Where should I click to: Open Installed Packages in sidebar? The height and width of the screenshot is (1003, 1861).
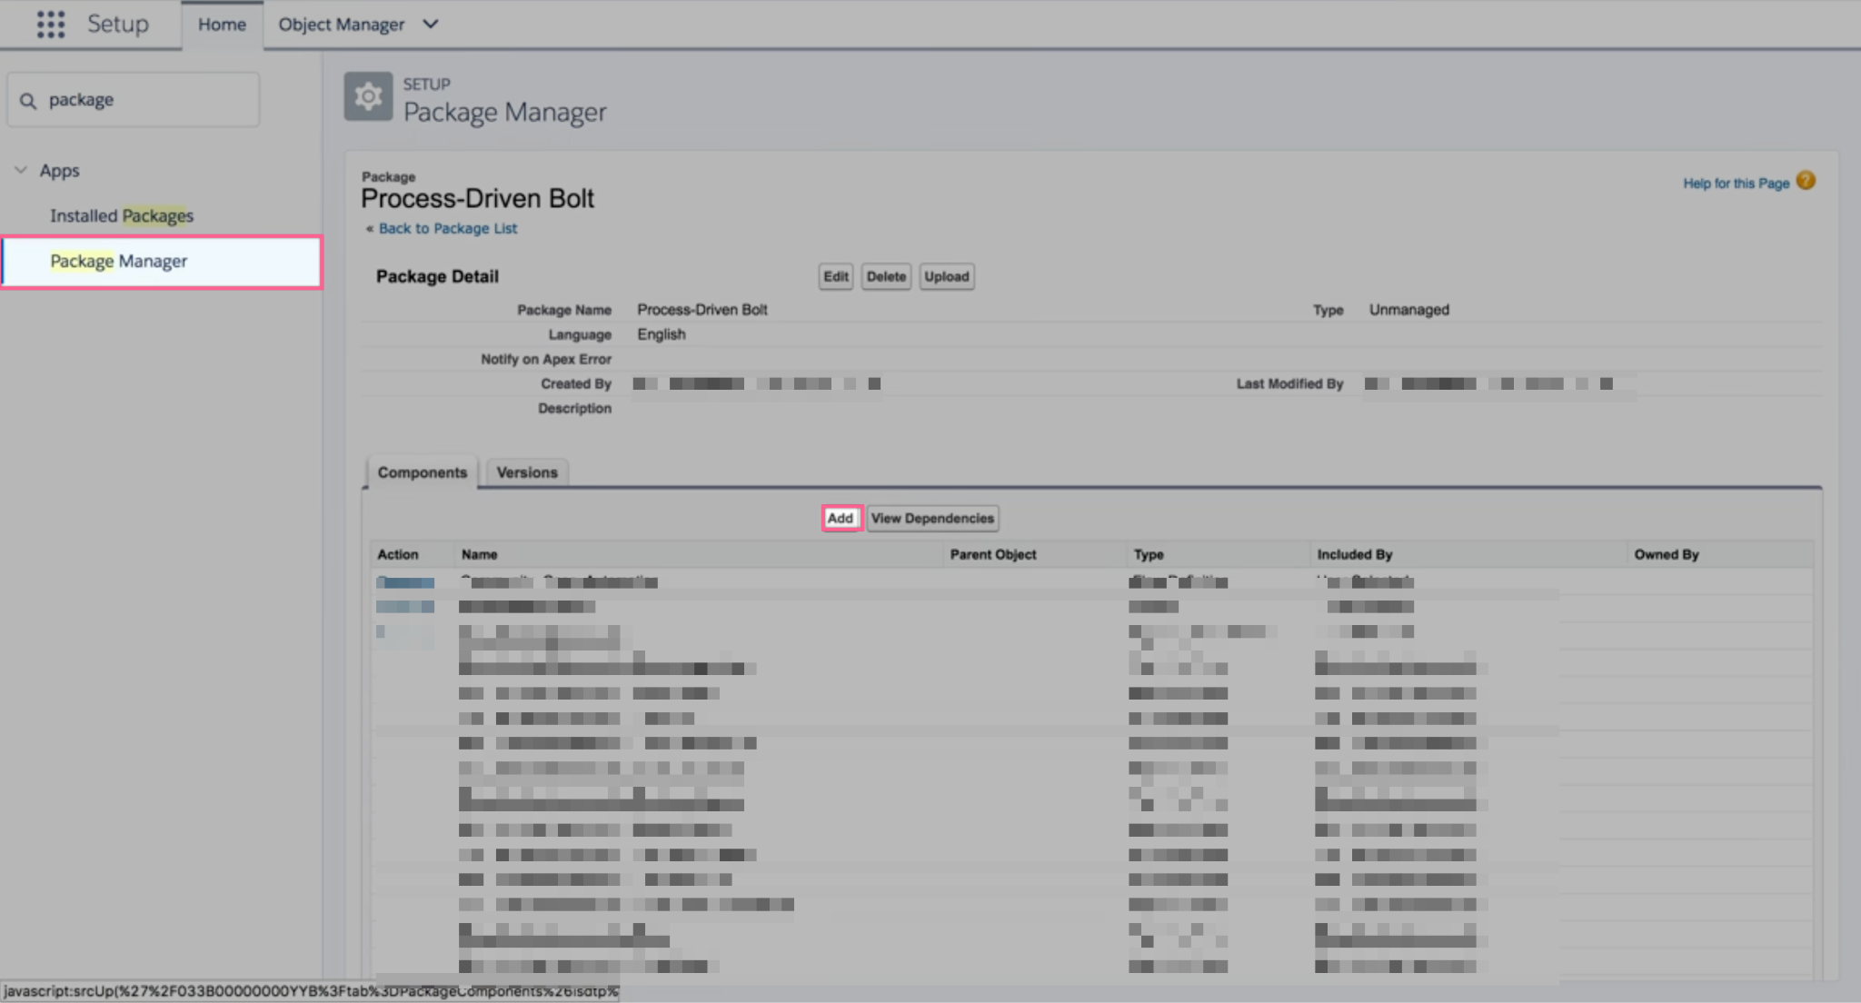pyautogui.click(x=122, y=215)
